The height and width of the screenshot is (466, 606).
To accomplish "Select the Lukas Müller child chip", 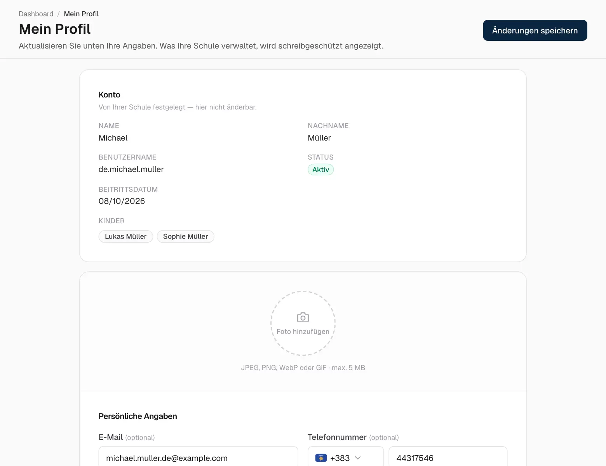I will (x=125, y=236).
